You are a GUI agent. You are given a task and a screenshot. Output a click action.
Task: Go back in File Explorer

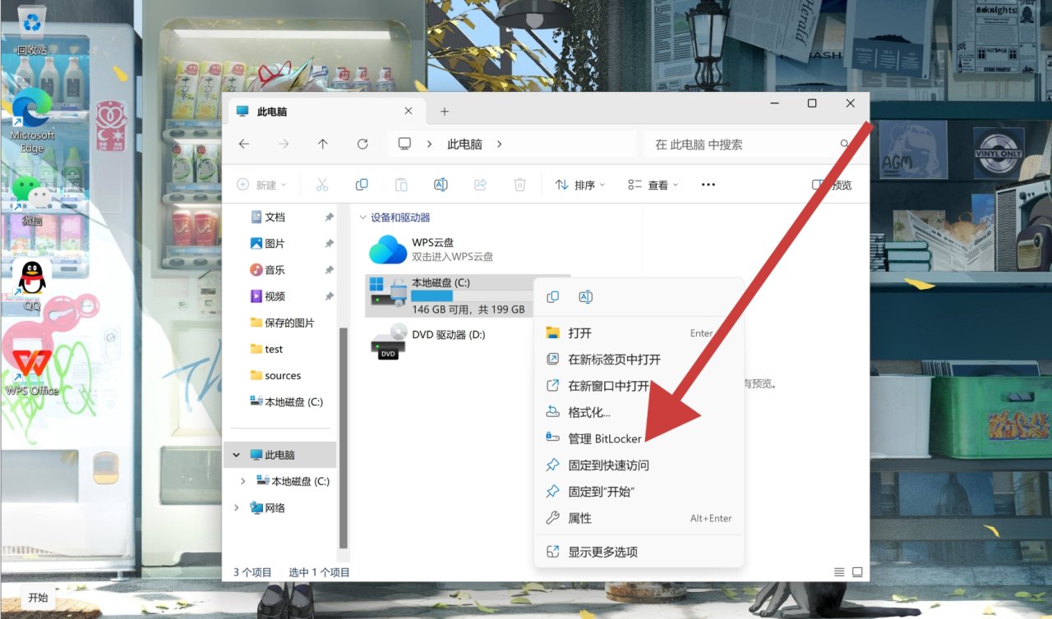point(244,144)
